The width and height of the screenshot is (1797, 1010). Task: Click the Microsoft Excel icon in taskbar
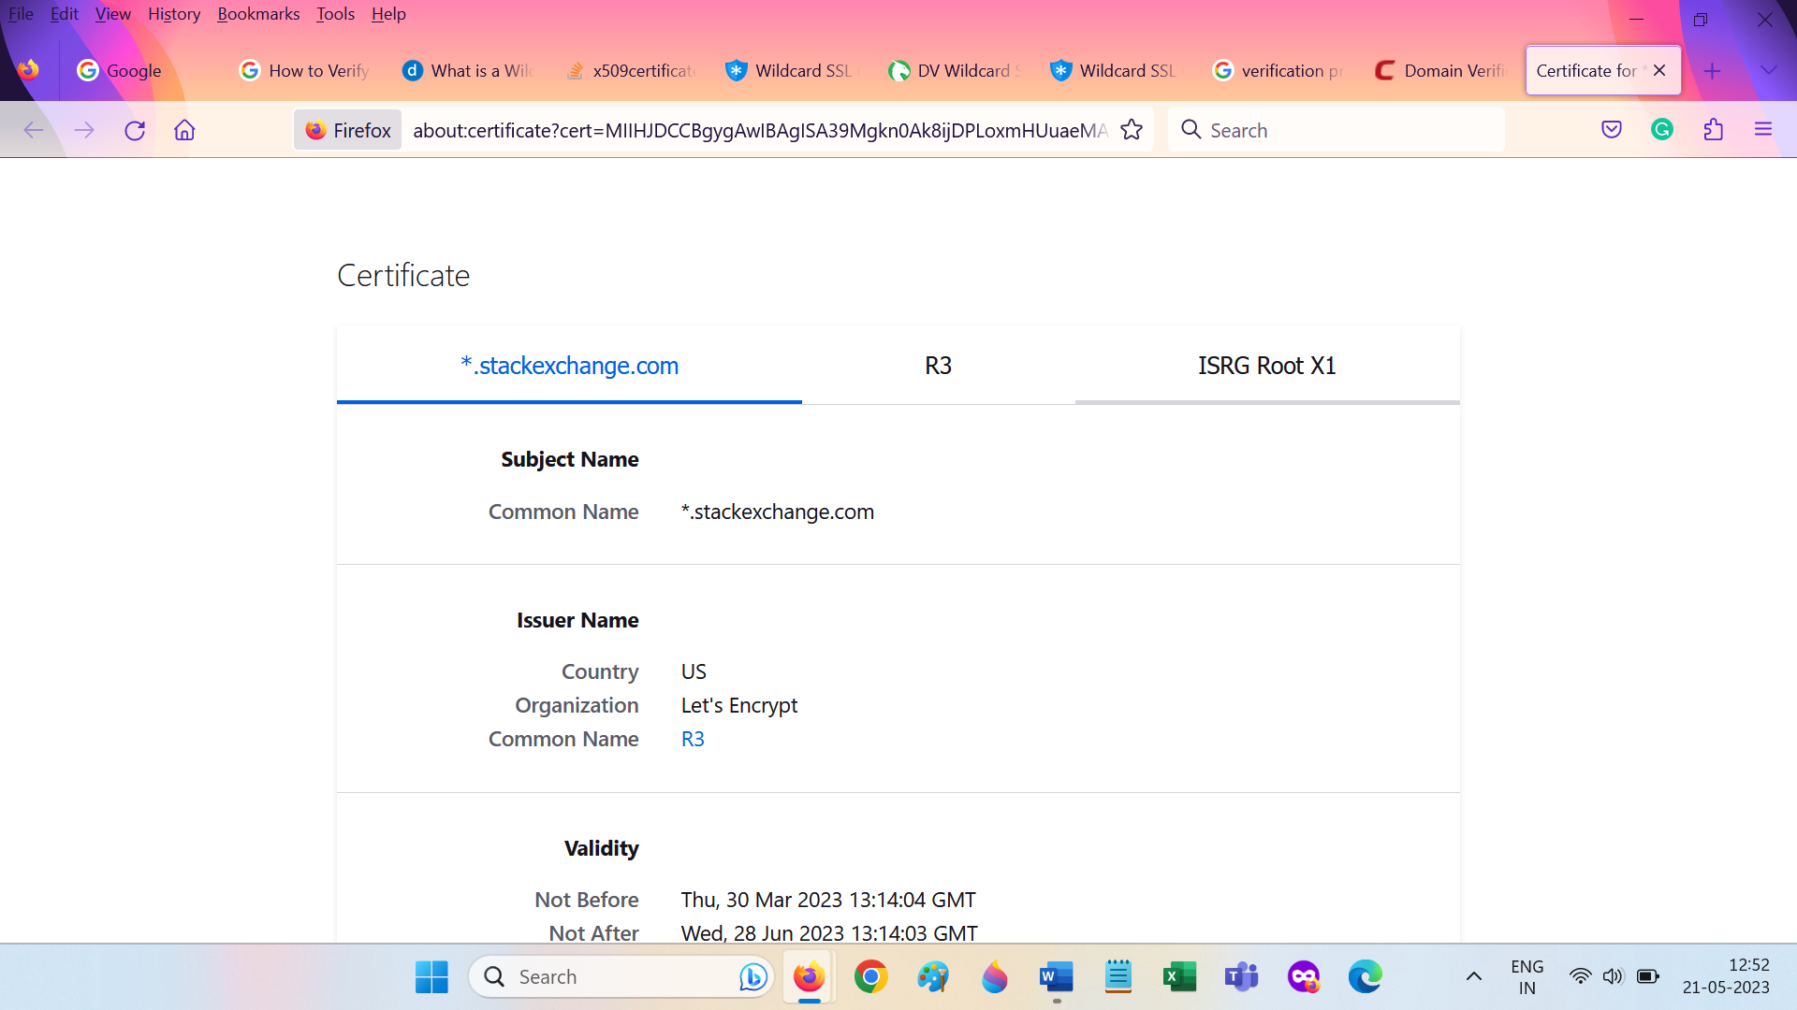tap(1178, 975)
